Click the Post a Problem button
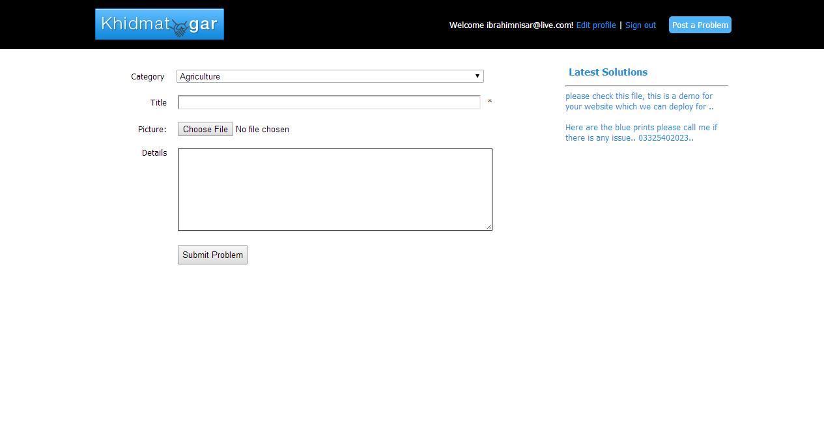This screenshot has height=439, width=824. point(700,25)
